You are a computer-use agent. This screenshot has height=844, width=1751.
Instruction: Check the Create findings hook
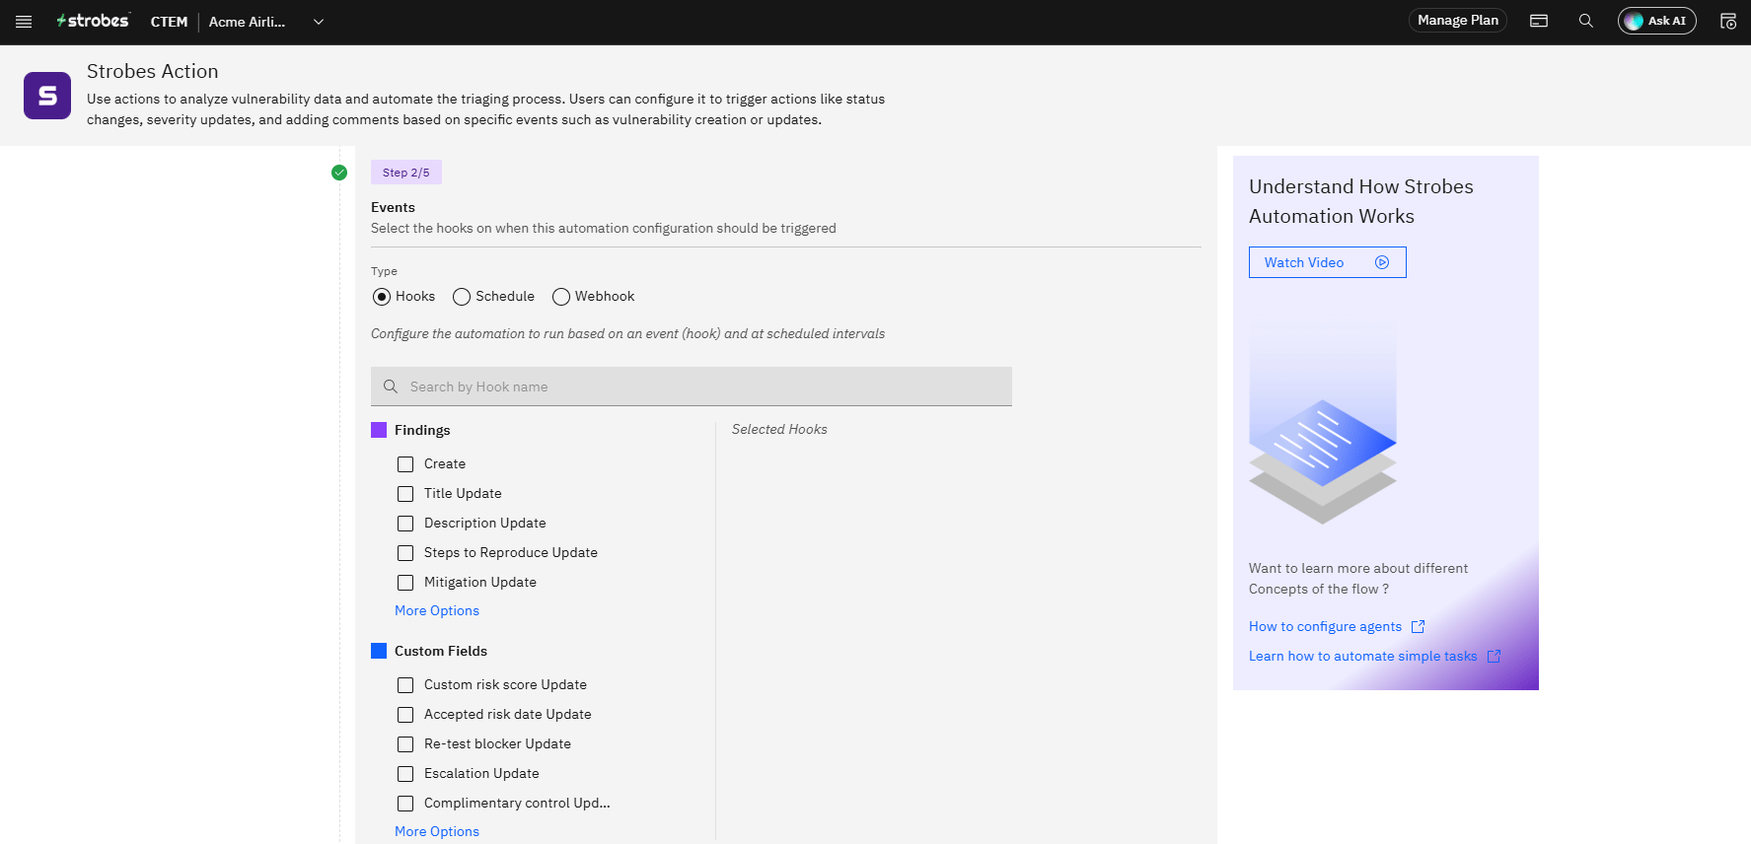pos(405,464)
